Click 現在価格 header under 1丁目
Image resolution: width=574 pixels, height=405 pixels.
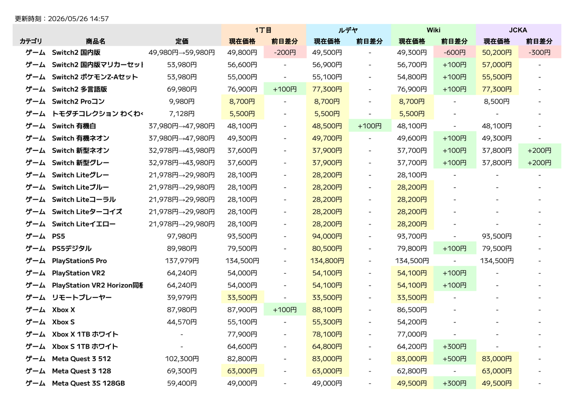click(x=242, y=42)
